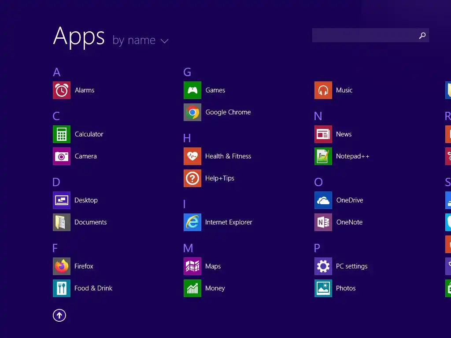Select the letter M group header

[188, 248]
